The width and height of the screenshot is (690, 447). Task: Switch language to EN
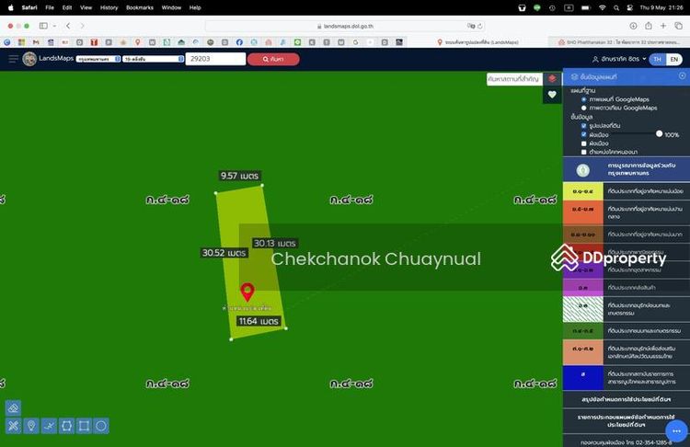click(x=674, y=59)
